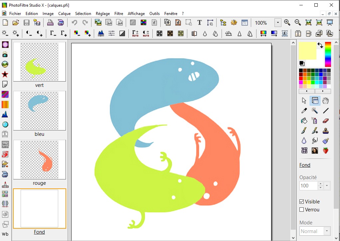340x241 pixels.
Task: Select the Line tool
Action: click(325, 111)
